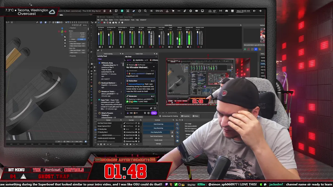The width and height of the screenshot is (333, 187).
Task: Show the hidden Global Draw source
Action: click(x=136, y=123)
